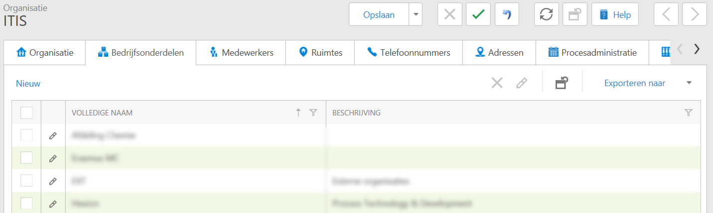Toggle the select-all header checkbox

click(26, 113)
